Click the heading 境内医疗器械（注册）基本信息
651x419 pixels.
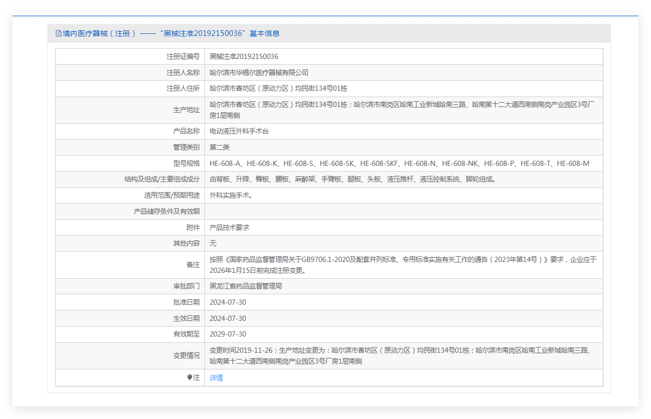click(171, 33)
